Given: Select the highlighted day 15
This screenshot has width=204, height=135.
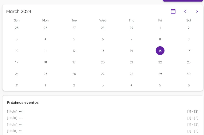Looking at the screenshot, I should 160,51.
